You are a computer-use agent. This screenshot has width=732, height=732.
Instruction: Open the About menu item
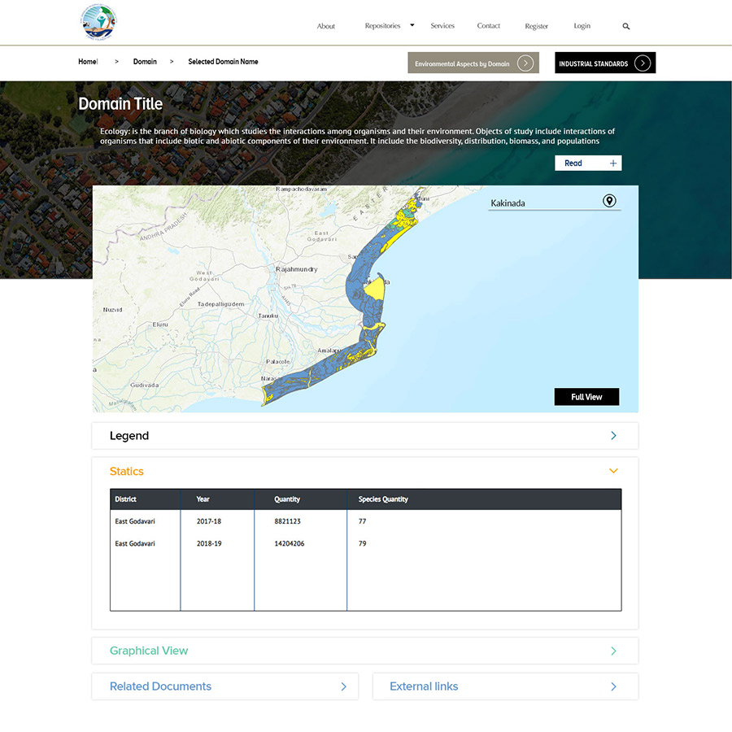(326, 26)
